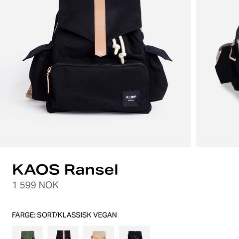Click the white gap between product photos
The height and width of the screenshot is (239, 239).
coord(194,73)
